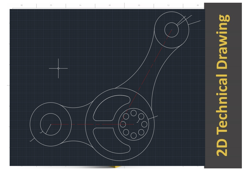
Task: Click the sheet border column letter H
Action: [22, 5]
